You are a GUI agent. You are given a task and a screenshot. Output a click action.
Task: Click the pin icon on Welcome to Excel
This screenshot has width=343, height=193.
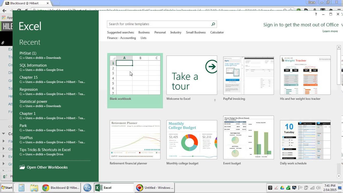(x=215, y=100)
